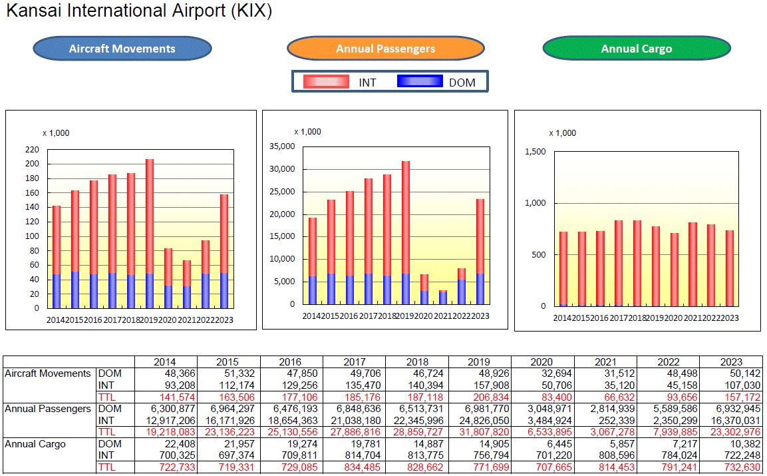Click the Aircraft Movements blue button
This screenshot has height=476, width=767.
coord(122,49)
